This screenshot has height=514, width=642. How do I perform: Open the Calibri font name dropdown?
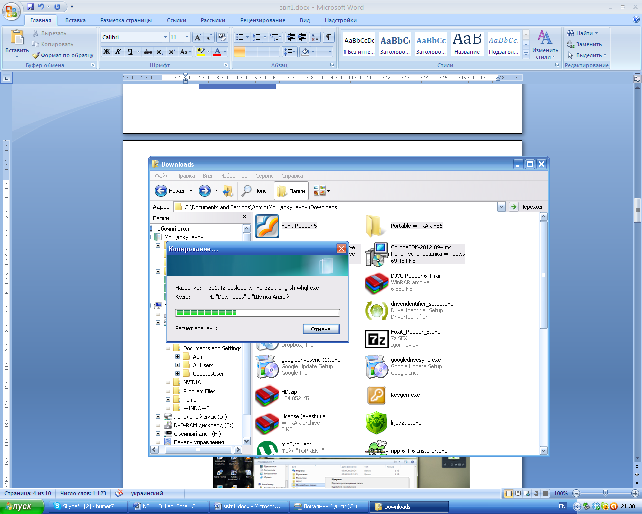165,37
